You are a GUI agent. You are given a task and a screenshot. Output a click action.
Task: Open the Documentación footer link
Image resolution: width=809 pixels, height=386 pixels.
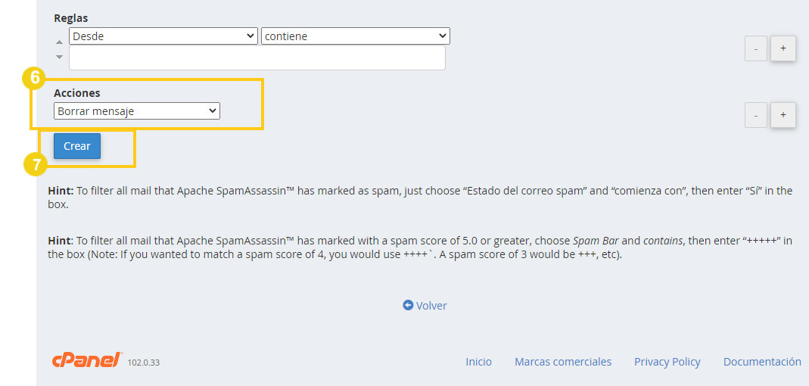coord(762,362)
